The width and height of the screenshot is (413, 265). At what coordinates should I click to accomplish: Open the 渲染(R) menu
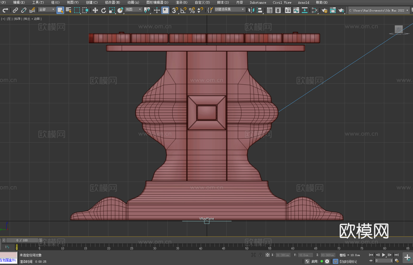(182, 2)
